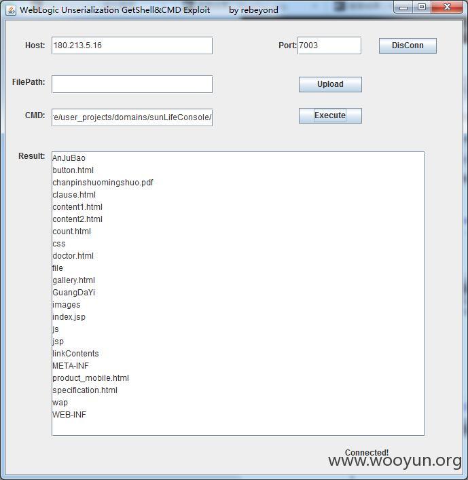468x480 pixels.
Task: Focus the Host input field
Action: (x=132, y=45)
